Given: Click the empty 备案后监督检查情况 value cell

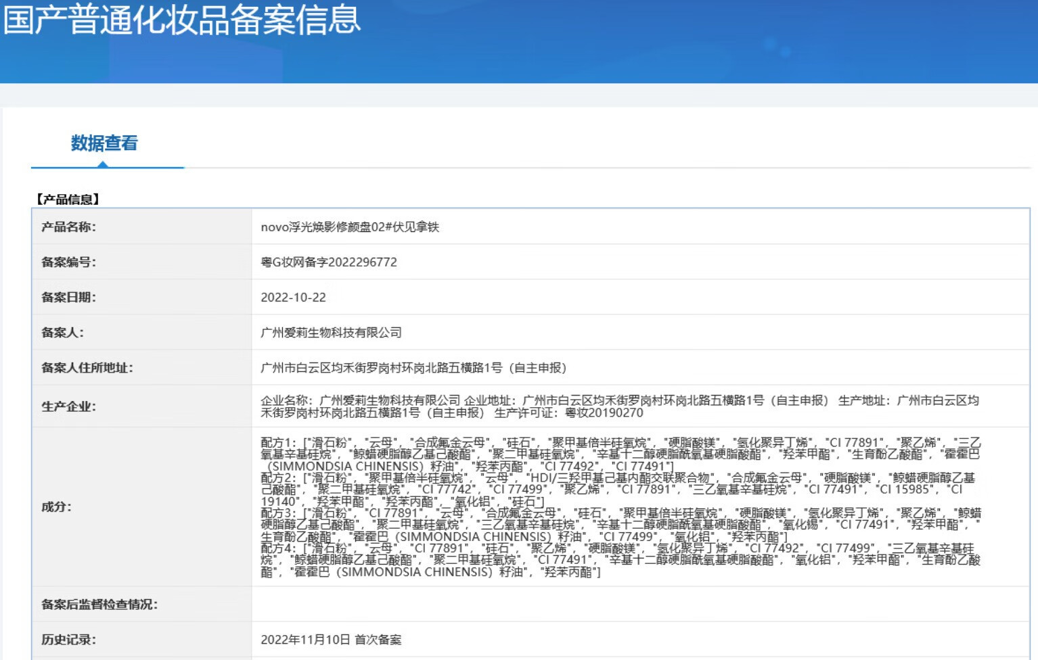Looking at the screenshot, I should [639, 605].
